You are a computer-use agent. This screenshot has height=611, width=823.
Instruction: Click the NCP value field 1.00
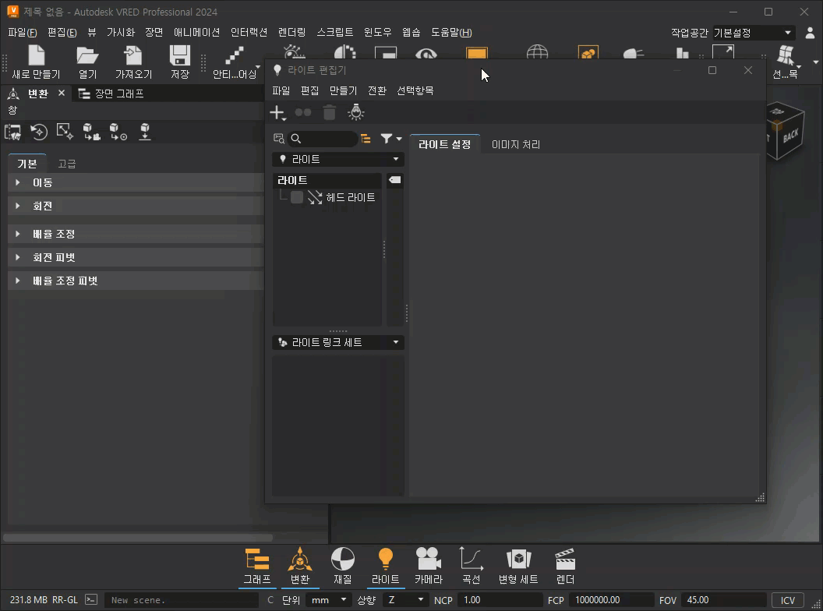pos(500,600)
